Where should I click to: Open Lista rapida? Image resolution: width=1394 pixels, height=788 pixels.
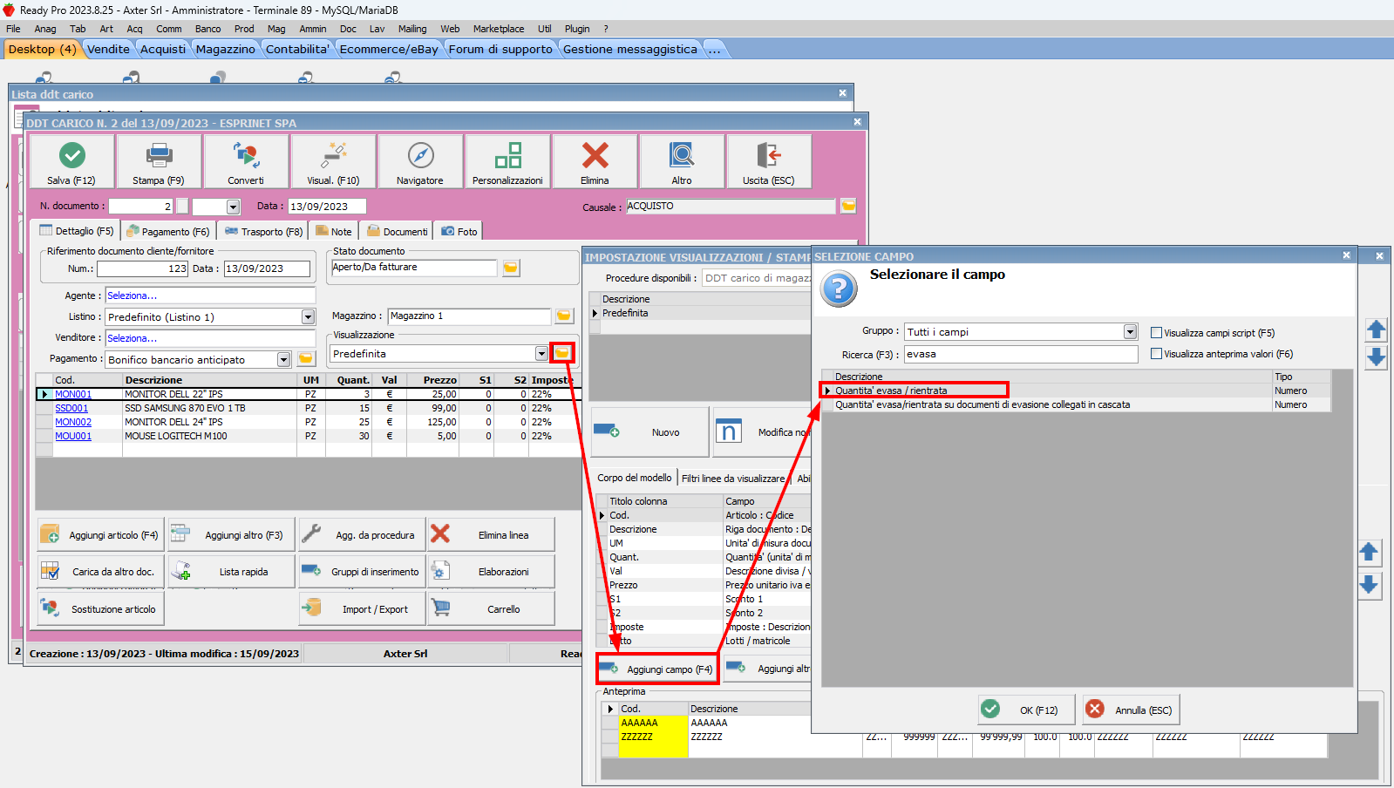tap(231, 572)
